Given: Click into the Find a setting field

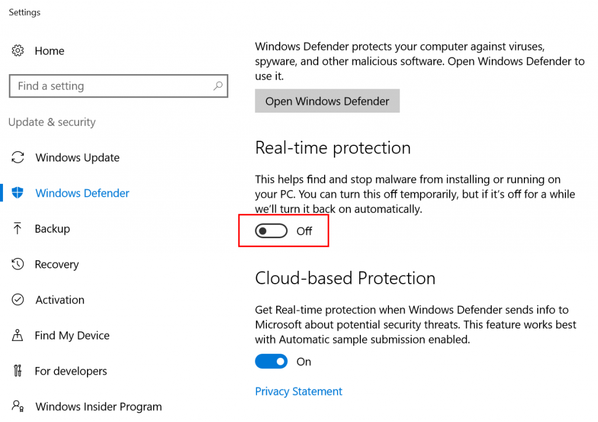Looking at the screenshot, I should [x=111, y=86].
